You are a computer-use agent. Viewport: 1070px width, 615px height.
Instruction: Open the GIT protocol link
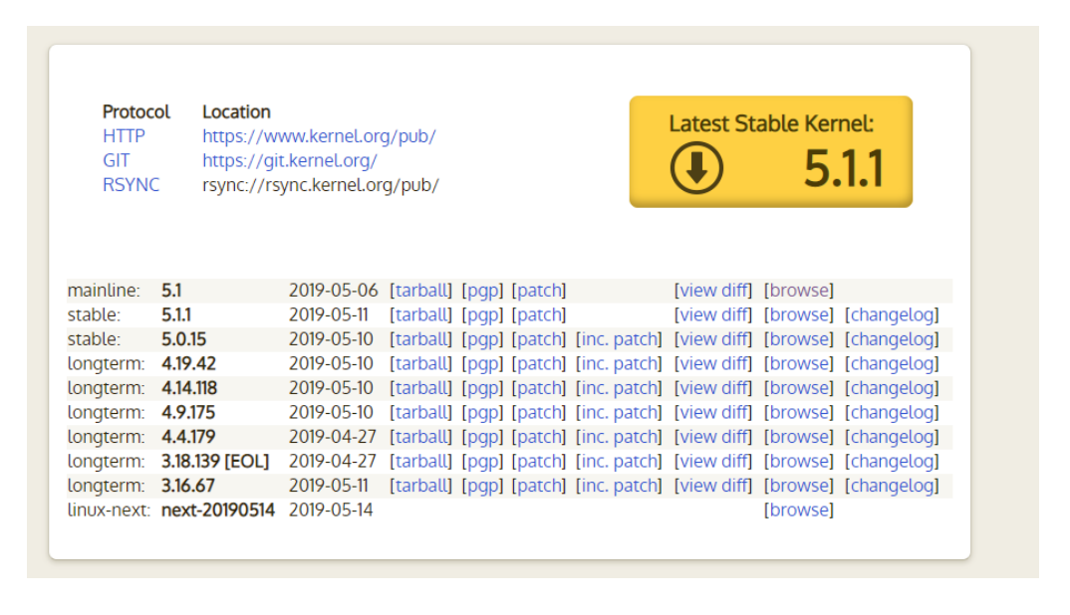point(116,161)
